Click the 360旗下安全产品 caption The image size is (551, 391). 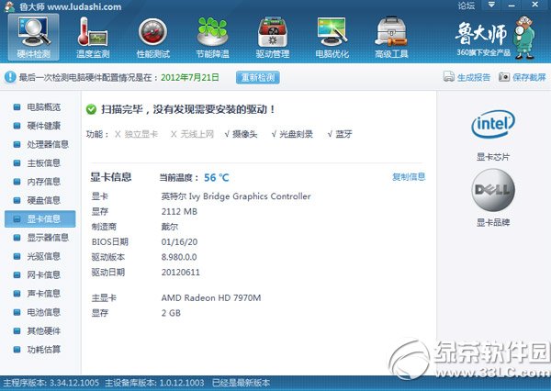coord(484,52)
